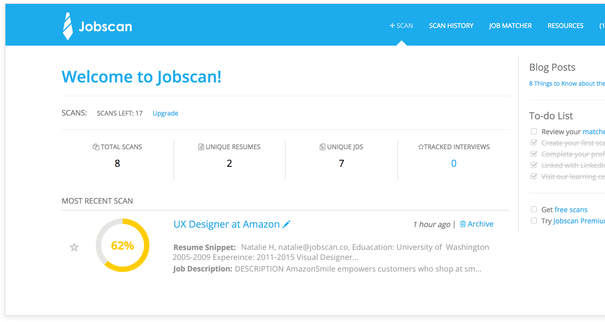Check the 'Get free scans' box

click(x=534, y=209)
